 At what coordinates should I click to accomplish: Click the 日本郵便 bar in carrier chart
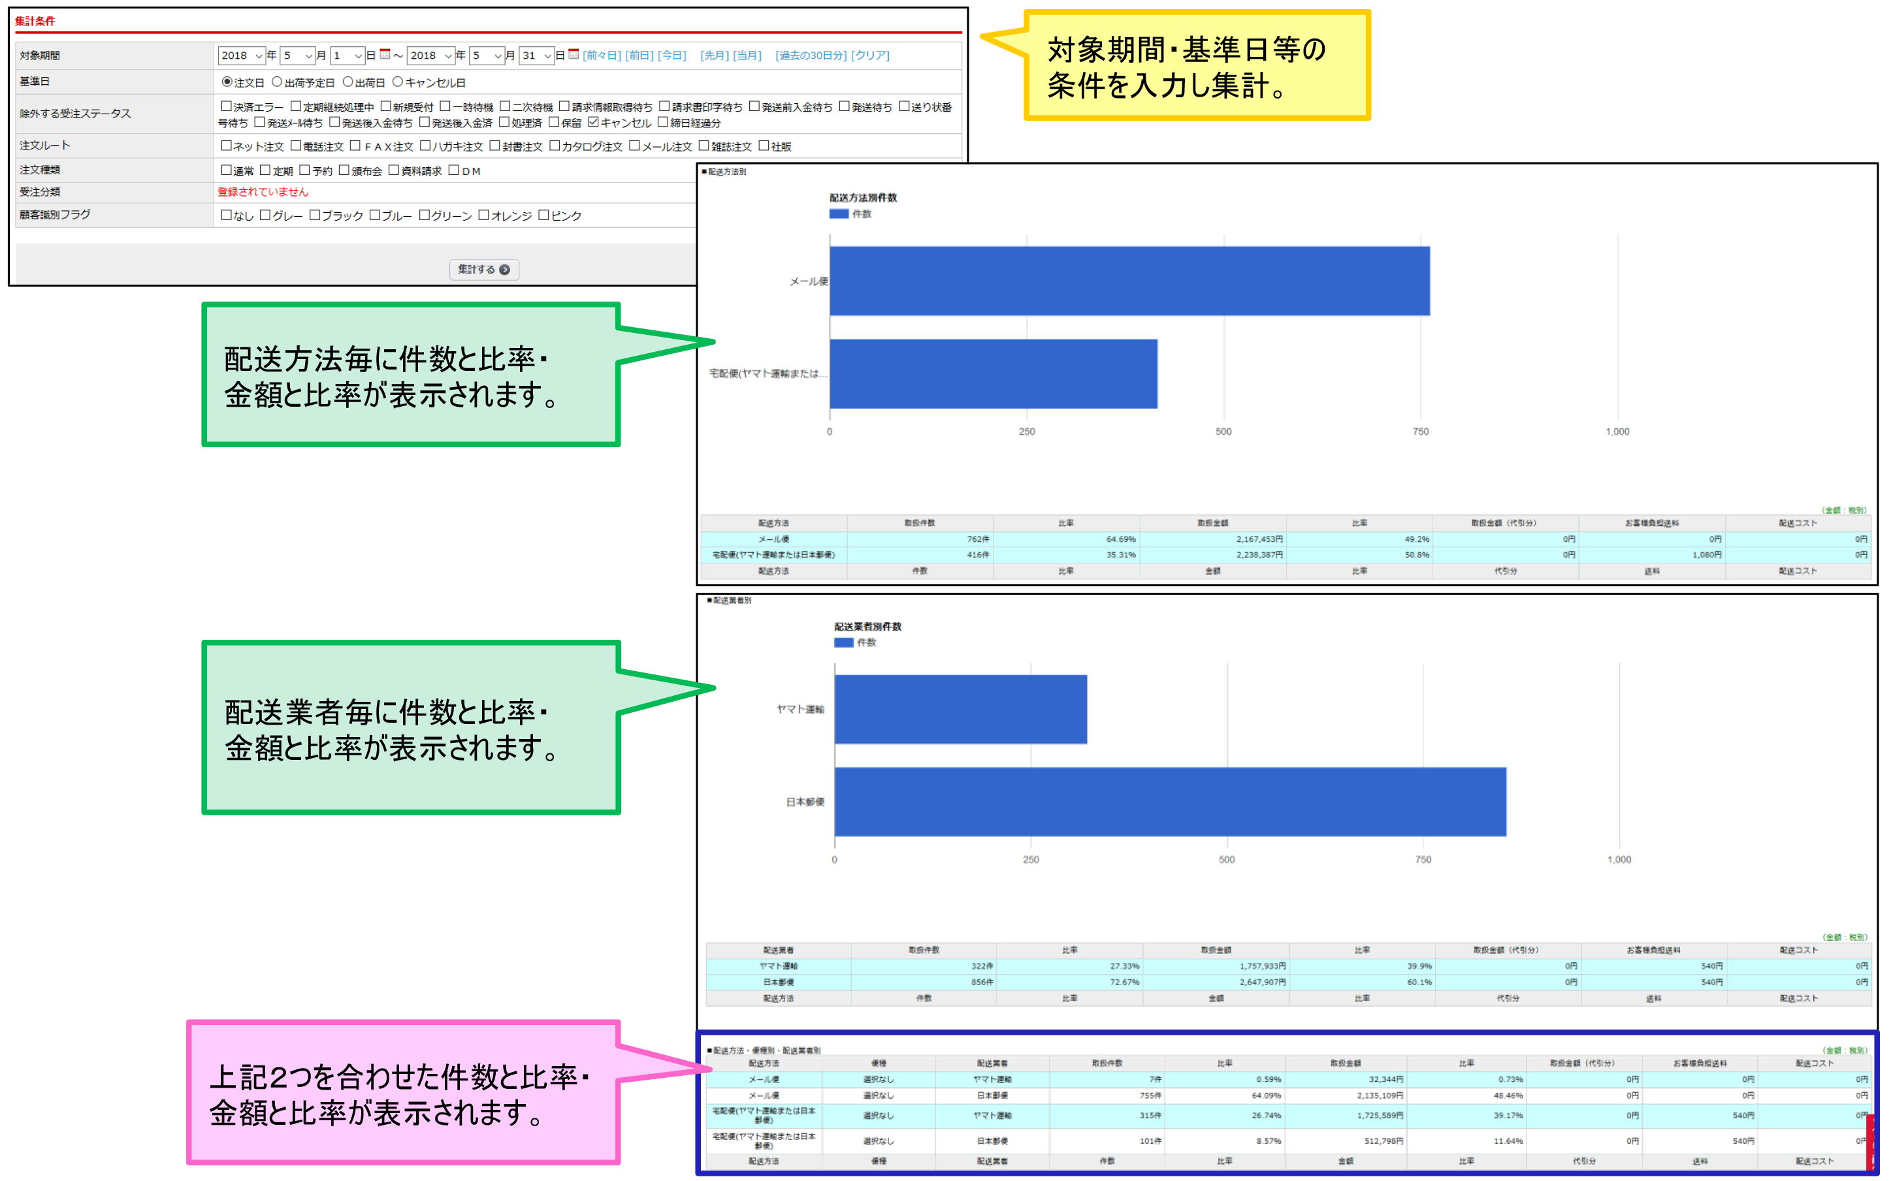click(1170, 802)
